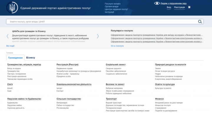Click Паспорт, посвідчення subcategory
The width and height of the screenshot is (212, 113).
point(16,74)
